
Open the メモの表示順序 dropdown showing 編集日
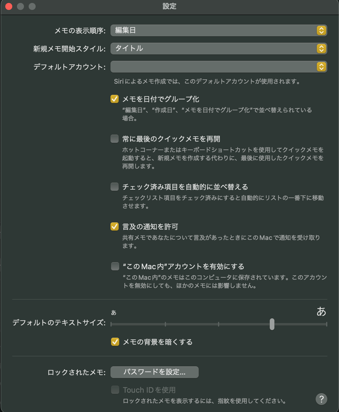tap(213, 30)
